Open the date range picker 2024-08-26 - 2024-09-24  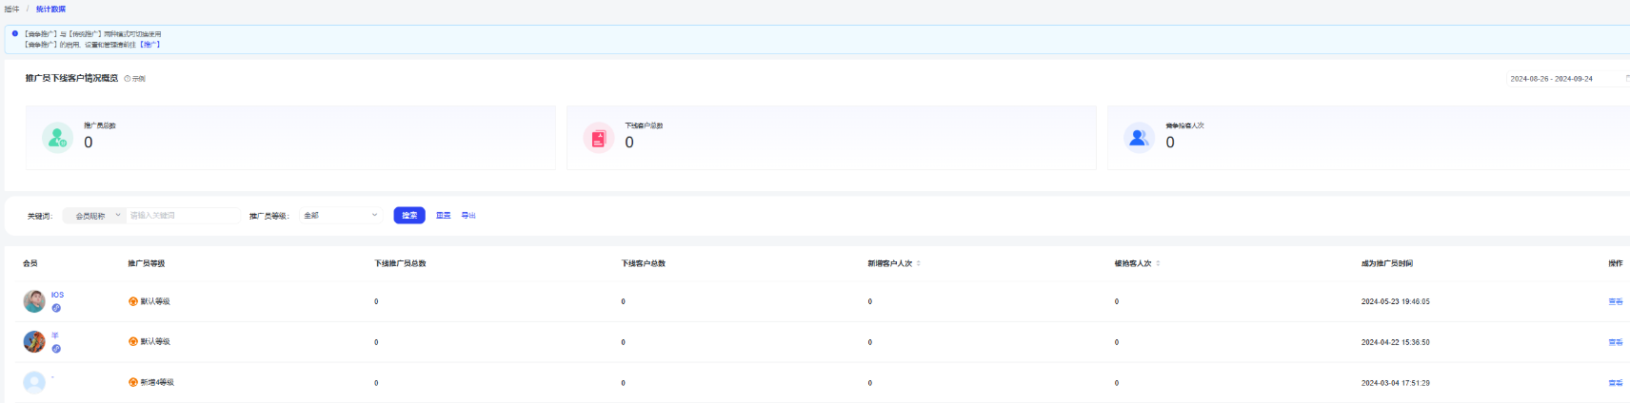point(1561,79)
